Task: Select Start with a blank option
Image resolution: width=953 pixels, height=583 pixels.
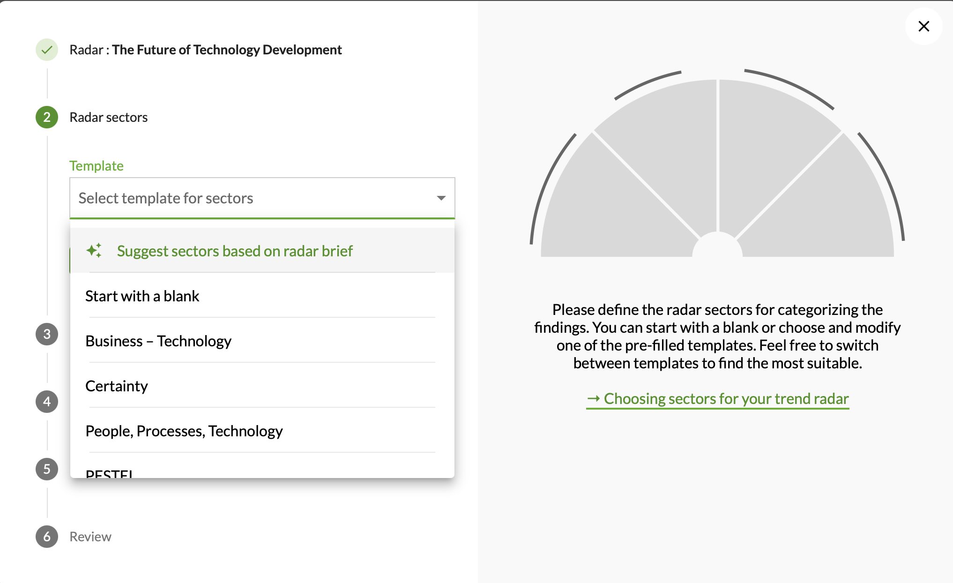Action: pyautogui.click(x=142, y=296)
